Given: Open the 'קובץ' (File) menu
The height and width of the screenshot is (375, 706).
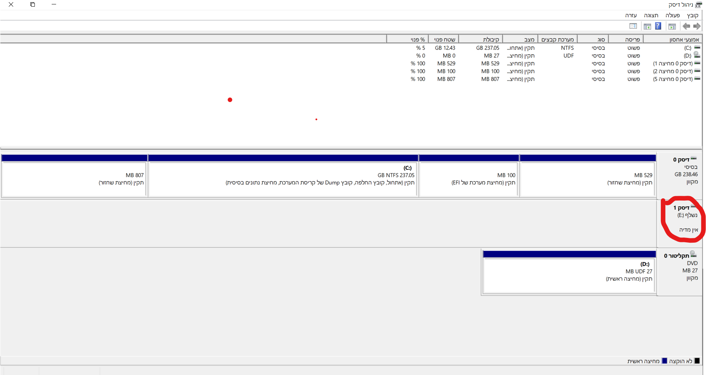Looking at the screenshot, I should point(692,15).
